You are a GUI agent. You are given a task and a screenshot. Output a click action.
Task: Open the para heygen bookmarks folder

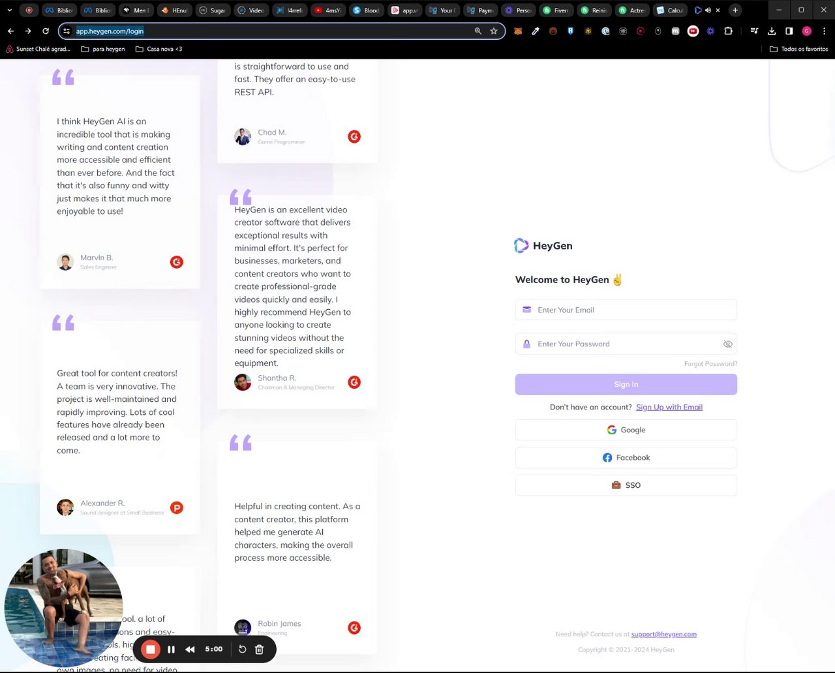tap(103, 49)
